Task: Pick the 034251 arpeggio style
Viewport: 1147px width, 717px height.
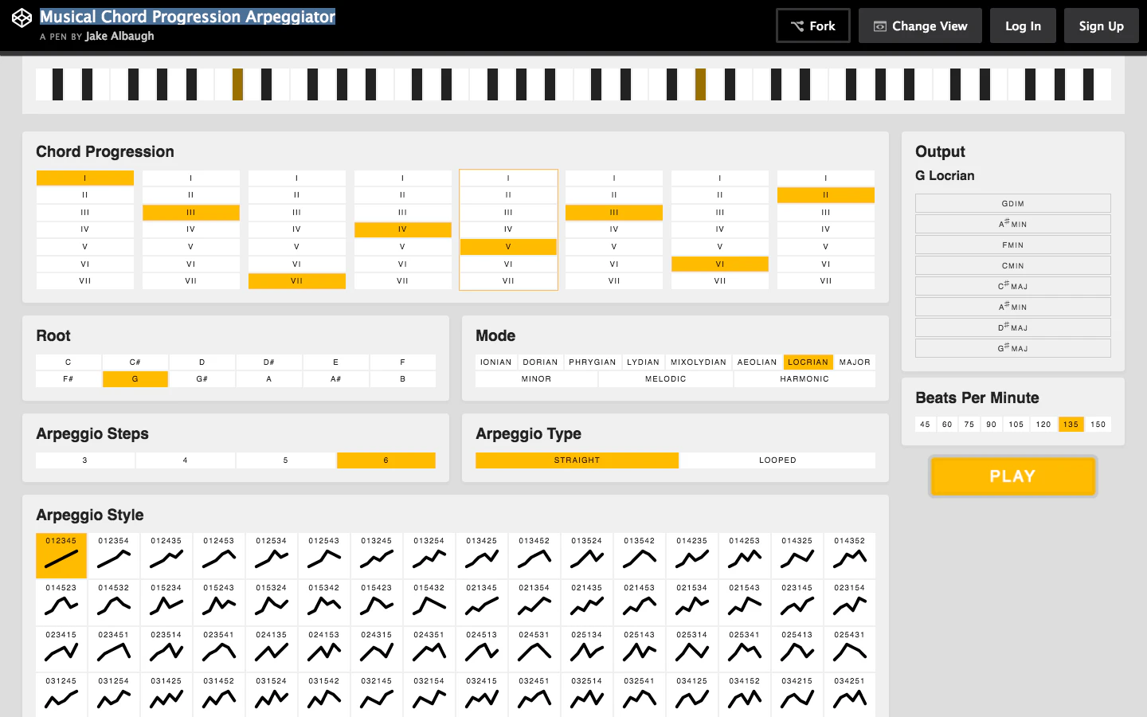Action: click(850, 696)
